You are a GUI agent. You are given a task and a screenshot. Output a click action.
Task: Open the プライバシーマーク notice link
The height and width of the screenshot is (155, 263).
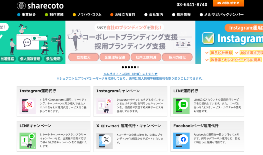point(130,79)
